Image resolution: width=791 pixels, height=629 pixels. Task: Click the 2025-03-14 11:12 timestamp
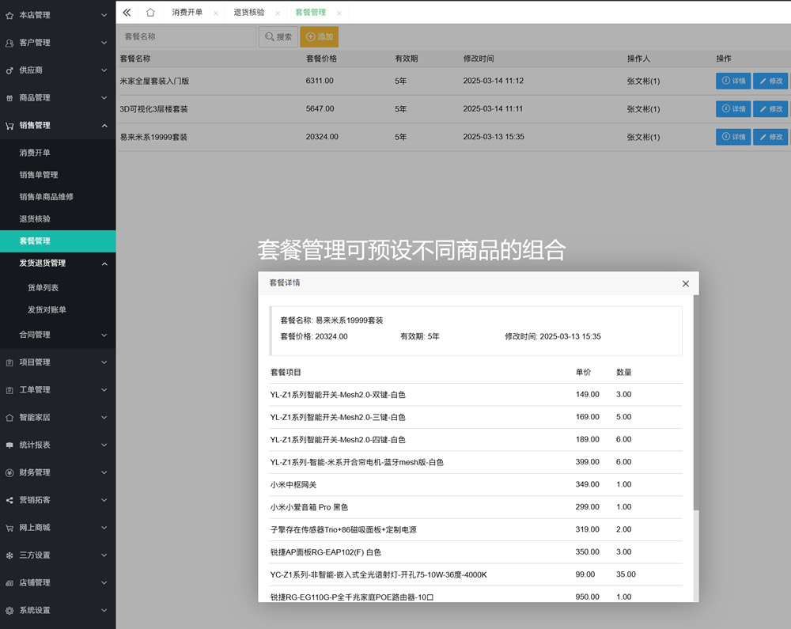point(494,81)
